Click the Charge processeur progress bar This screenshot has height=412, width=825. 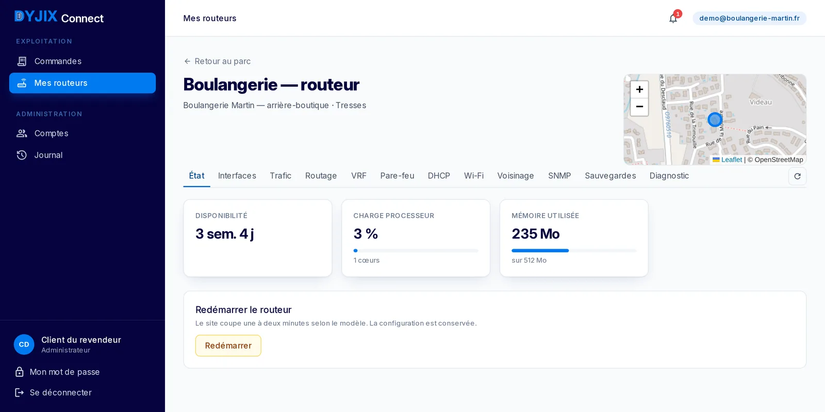[416, 251]
